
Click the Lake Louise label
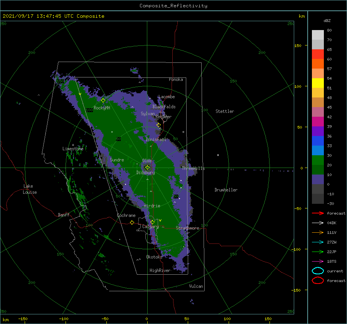click(30, 189)
